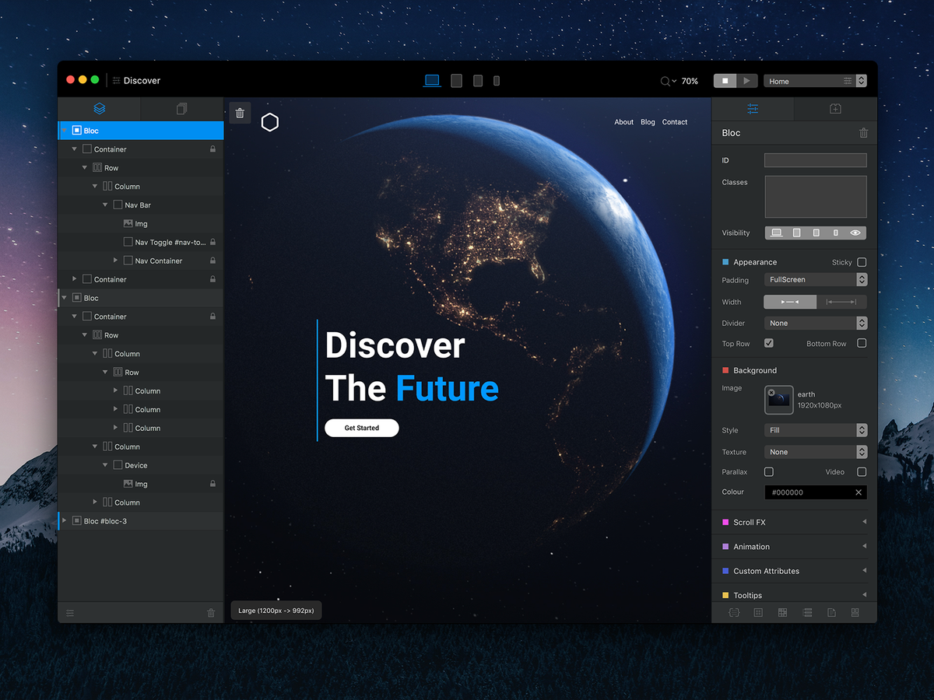Click the Blog link in canvas navigation
The image size is (934, 700).
tap(648, 122)
